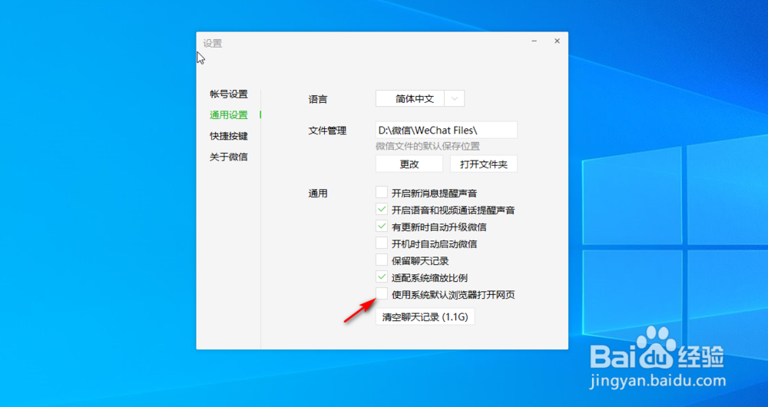Image resolution: width=768 pixels, height=407 pixels.
Task: Open 快捷按键 settings
Action: pos(229,136)
